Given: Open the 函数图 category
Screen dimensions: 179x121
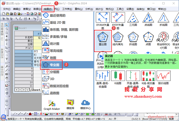Looking at the screenshot, I should click(68, 93).
